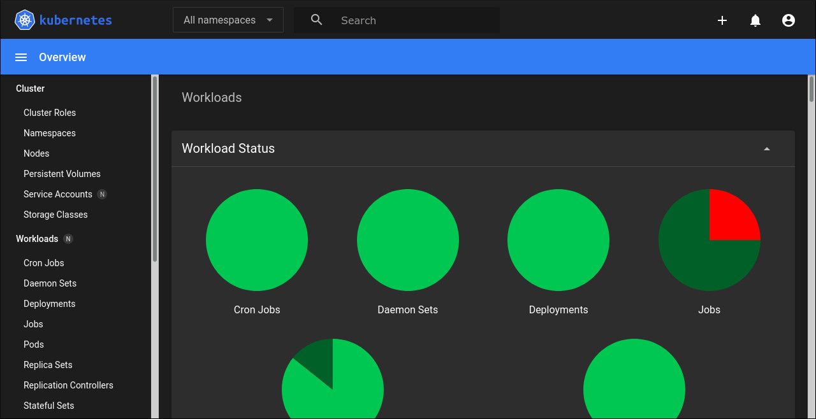Click the Deployments pie chart
The image size is (816, 419).
pos(558,240)
